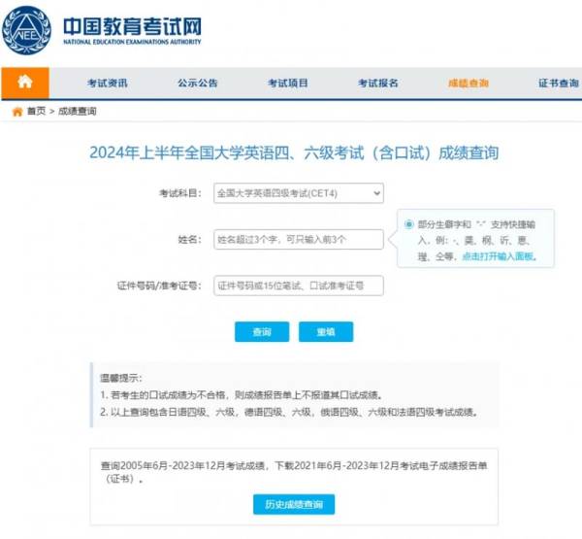The width and height of the screenshot is (582, 539).
Task: Click the 证件号码/准考证号 label
Action: tap(159, 286)
